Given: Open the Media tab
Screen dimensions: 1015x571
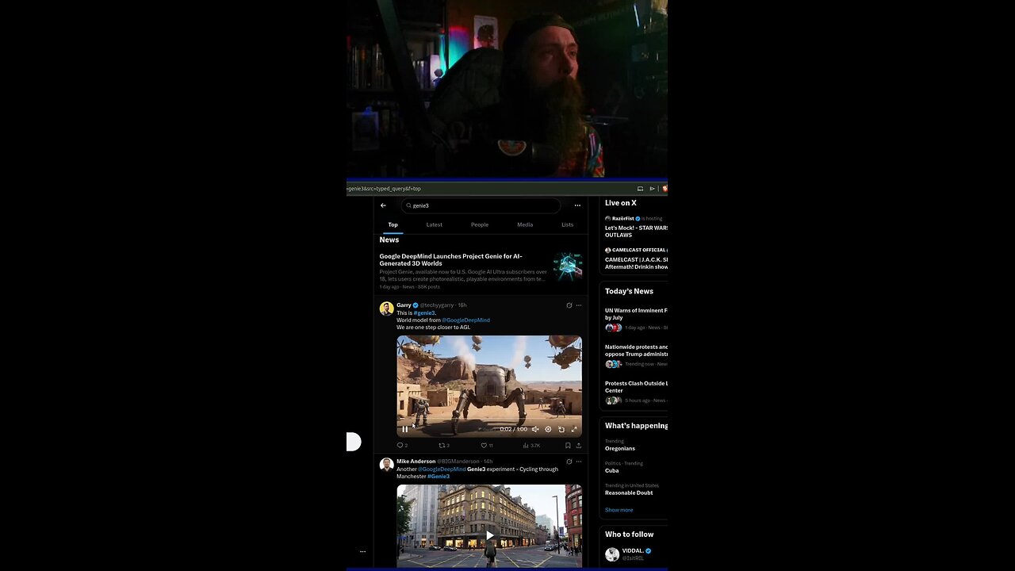Looking at the screenshot, I should 525,224.
